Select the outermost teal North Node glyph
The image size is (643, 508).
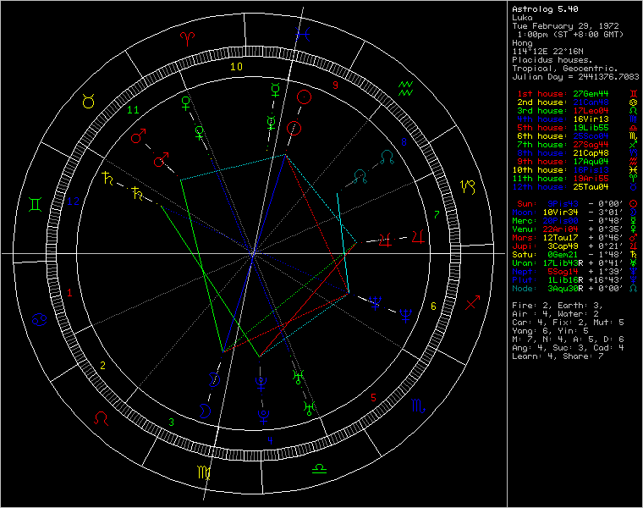click(387, 157)
